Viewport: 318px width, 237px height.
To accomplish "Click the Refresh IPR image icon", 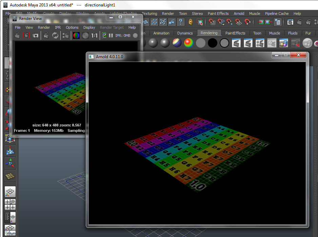I will 55,35.
